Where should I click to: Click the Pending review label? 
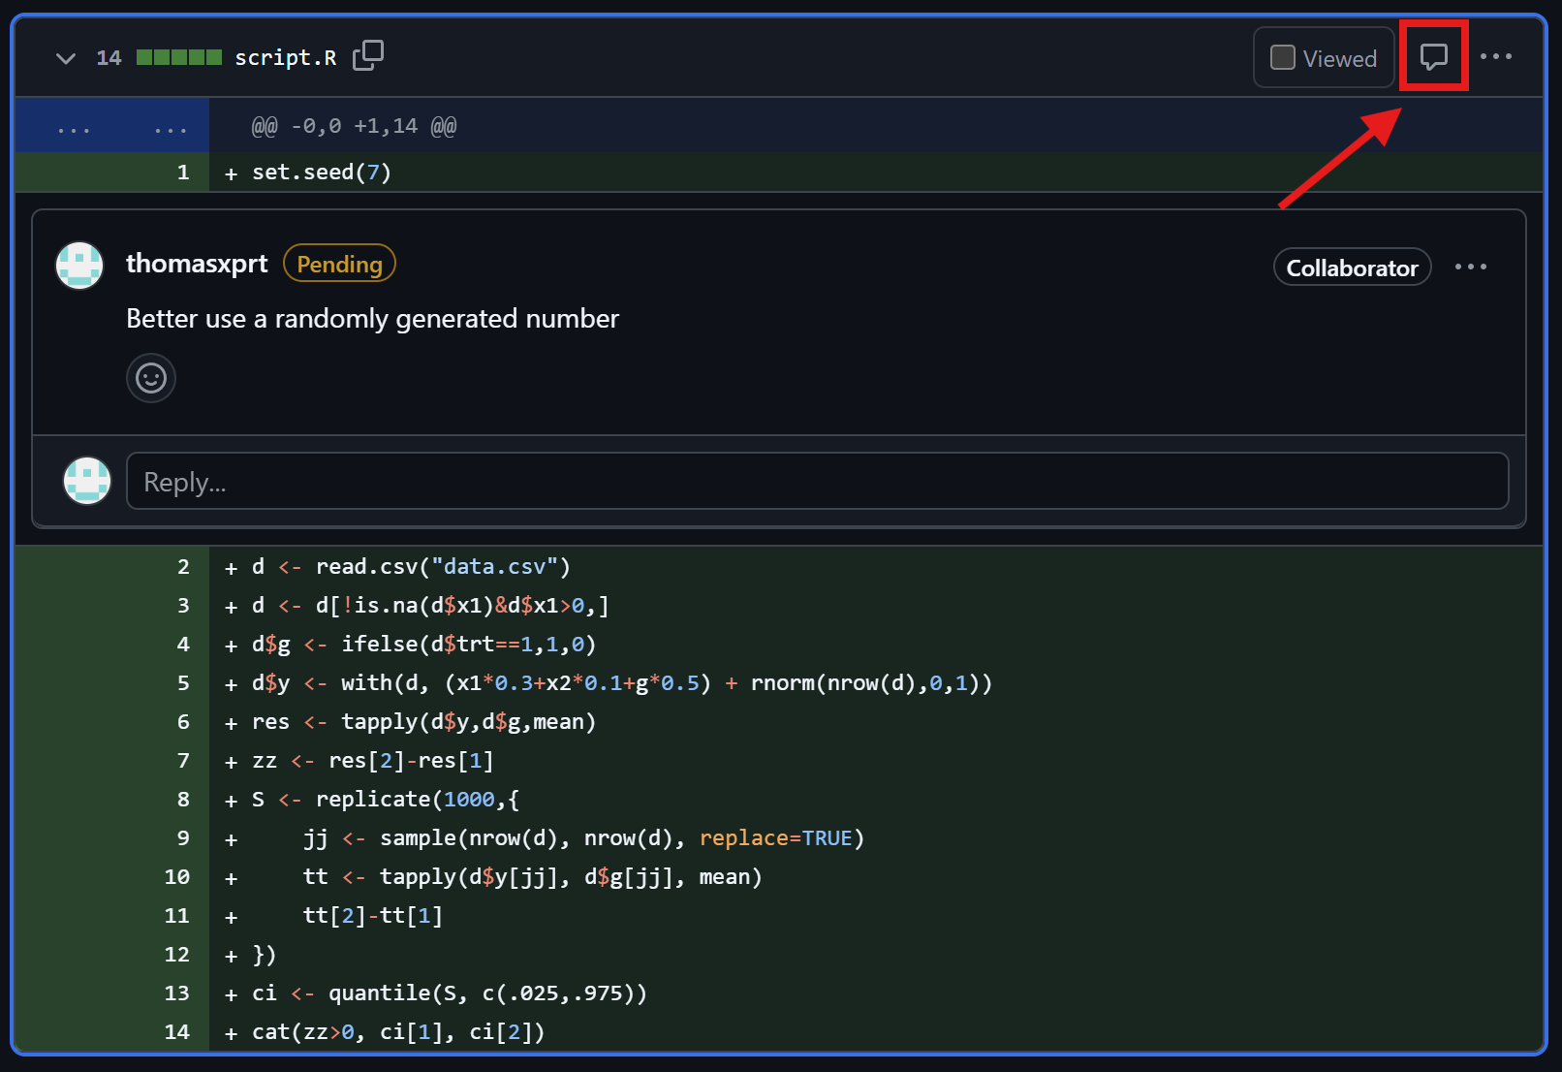point(339,264)
